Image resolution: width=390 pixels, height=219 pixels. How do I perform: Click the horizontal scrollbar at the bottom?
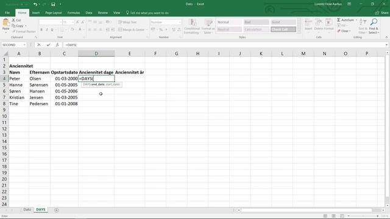306,210
